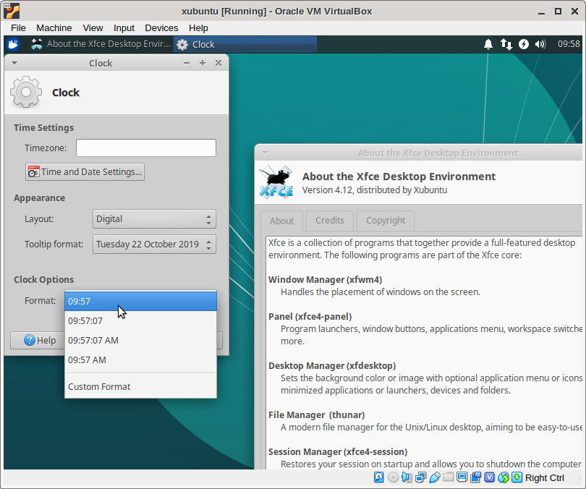Select the 09:57:07 AM format option

93,340
